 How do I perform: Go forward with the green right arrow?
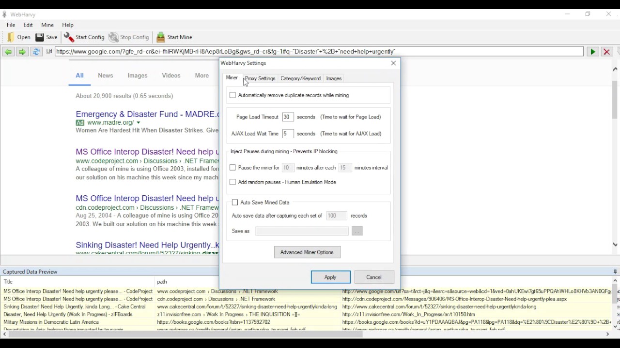point(22,52)
